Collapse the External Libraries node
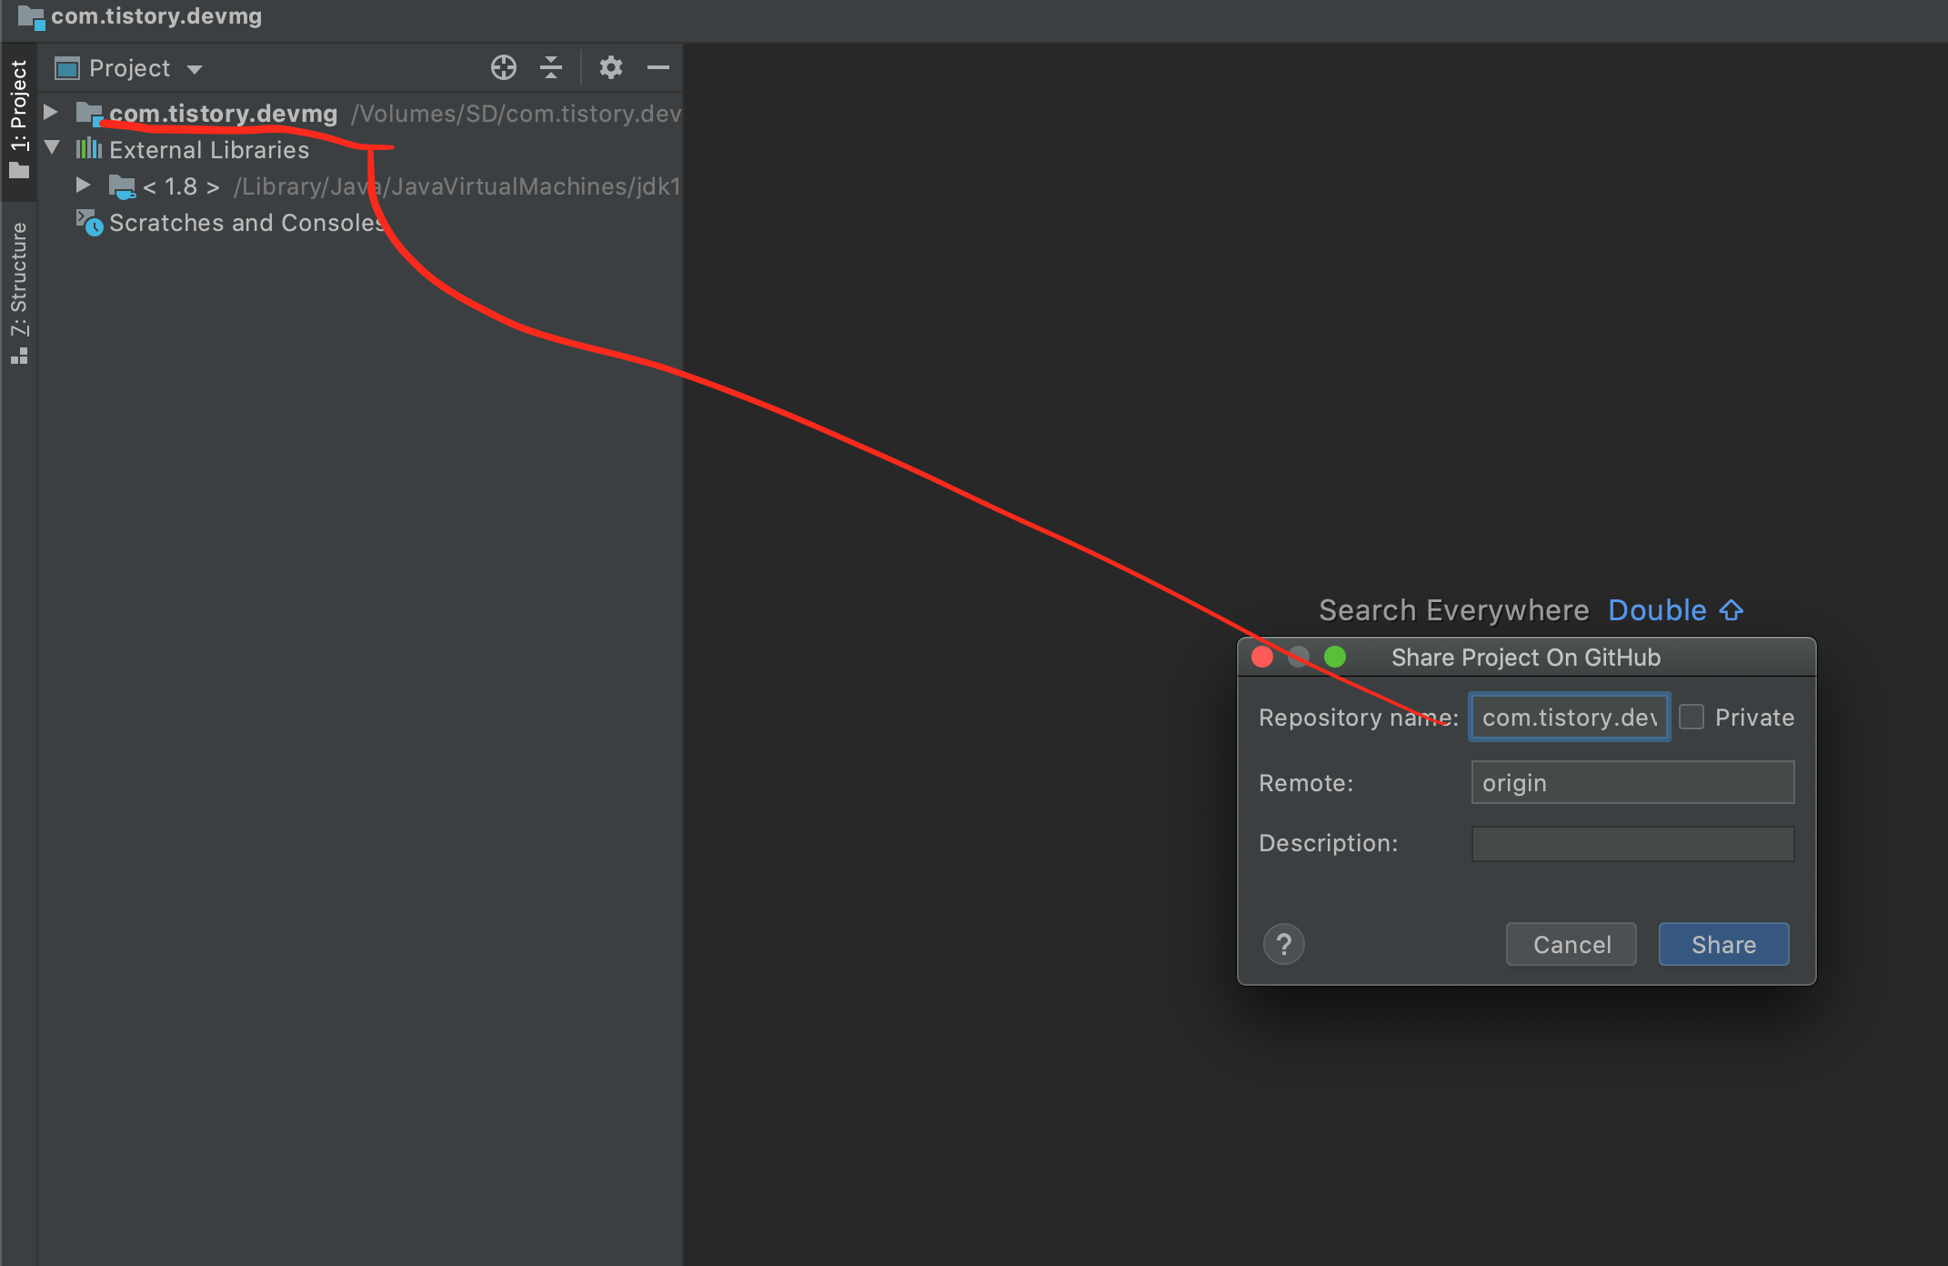This screenshot has width=1948, height=1266. pos(52,148)
